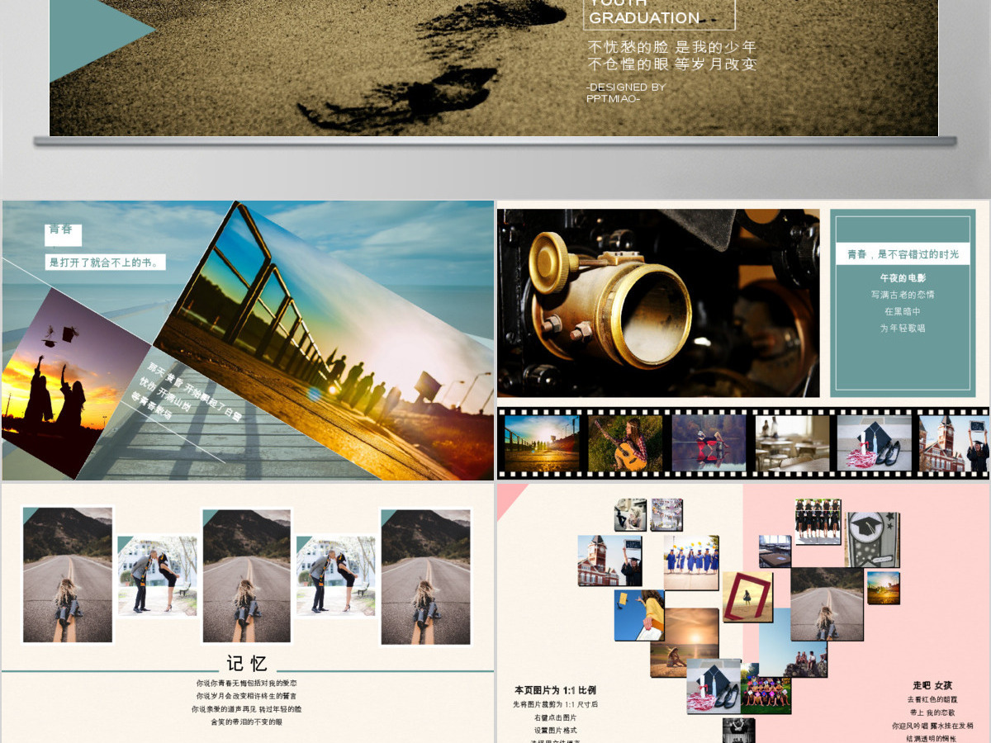This screenshot has width=991, height=743.
Task: Open the left kissing-couple photo
Action: coord(157,575)
